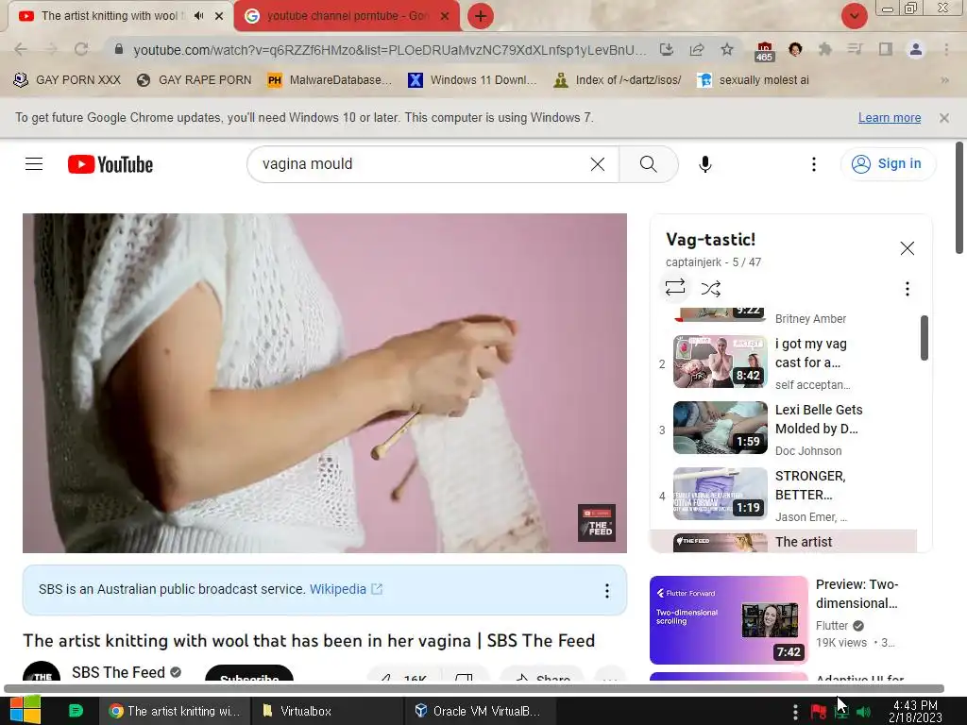Open the Chrome extensions puzzle icon
Image resolution: width=967 pixels, height=725 pixels.
coord(824,49)
